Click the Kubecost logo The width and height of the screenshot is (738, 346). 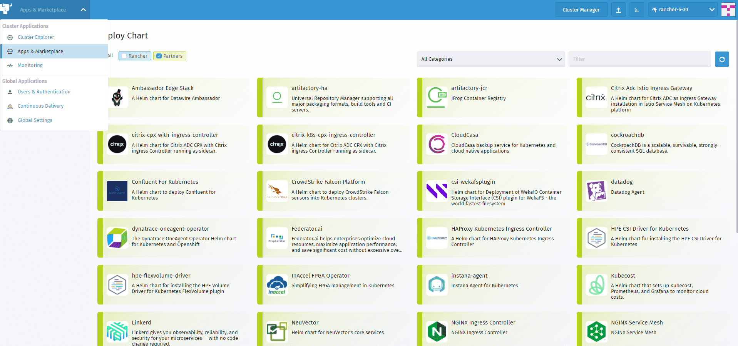click(x=596, y=285)
